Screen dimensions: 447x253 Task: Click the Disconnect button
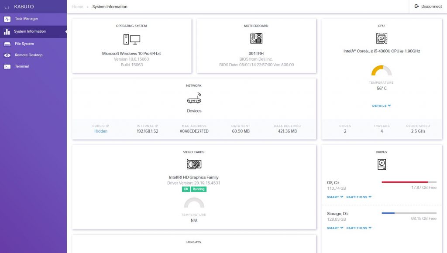click(428, 6)
